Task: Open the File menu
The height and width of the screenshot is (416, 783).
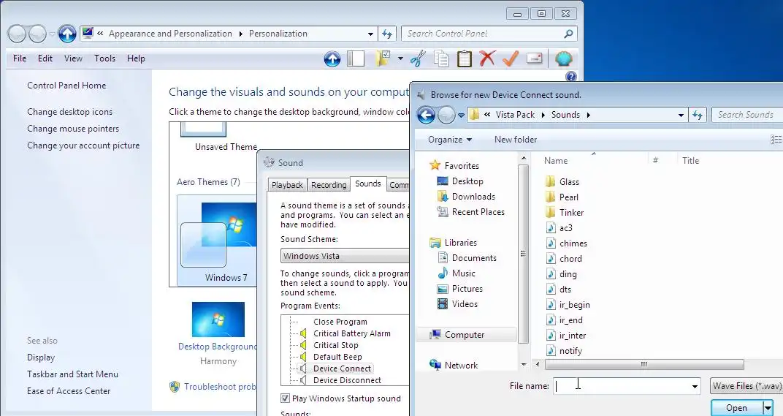Action: click(20, 58)
